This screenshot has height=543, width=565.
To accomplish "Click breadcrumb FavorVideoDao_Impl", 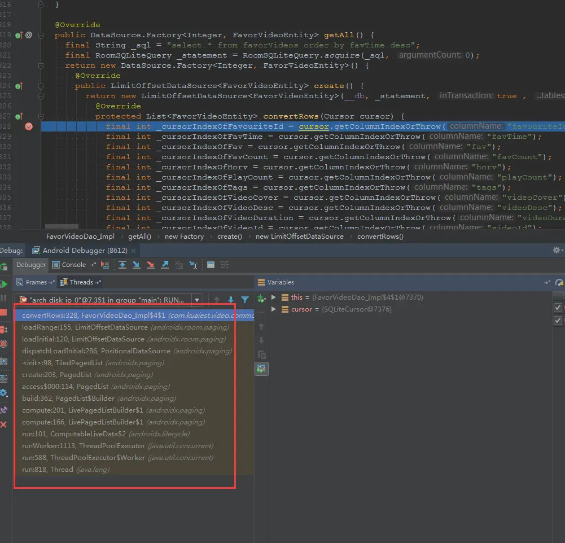I will [x=80, y=237].
